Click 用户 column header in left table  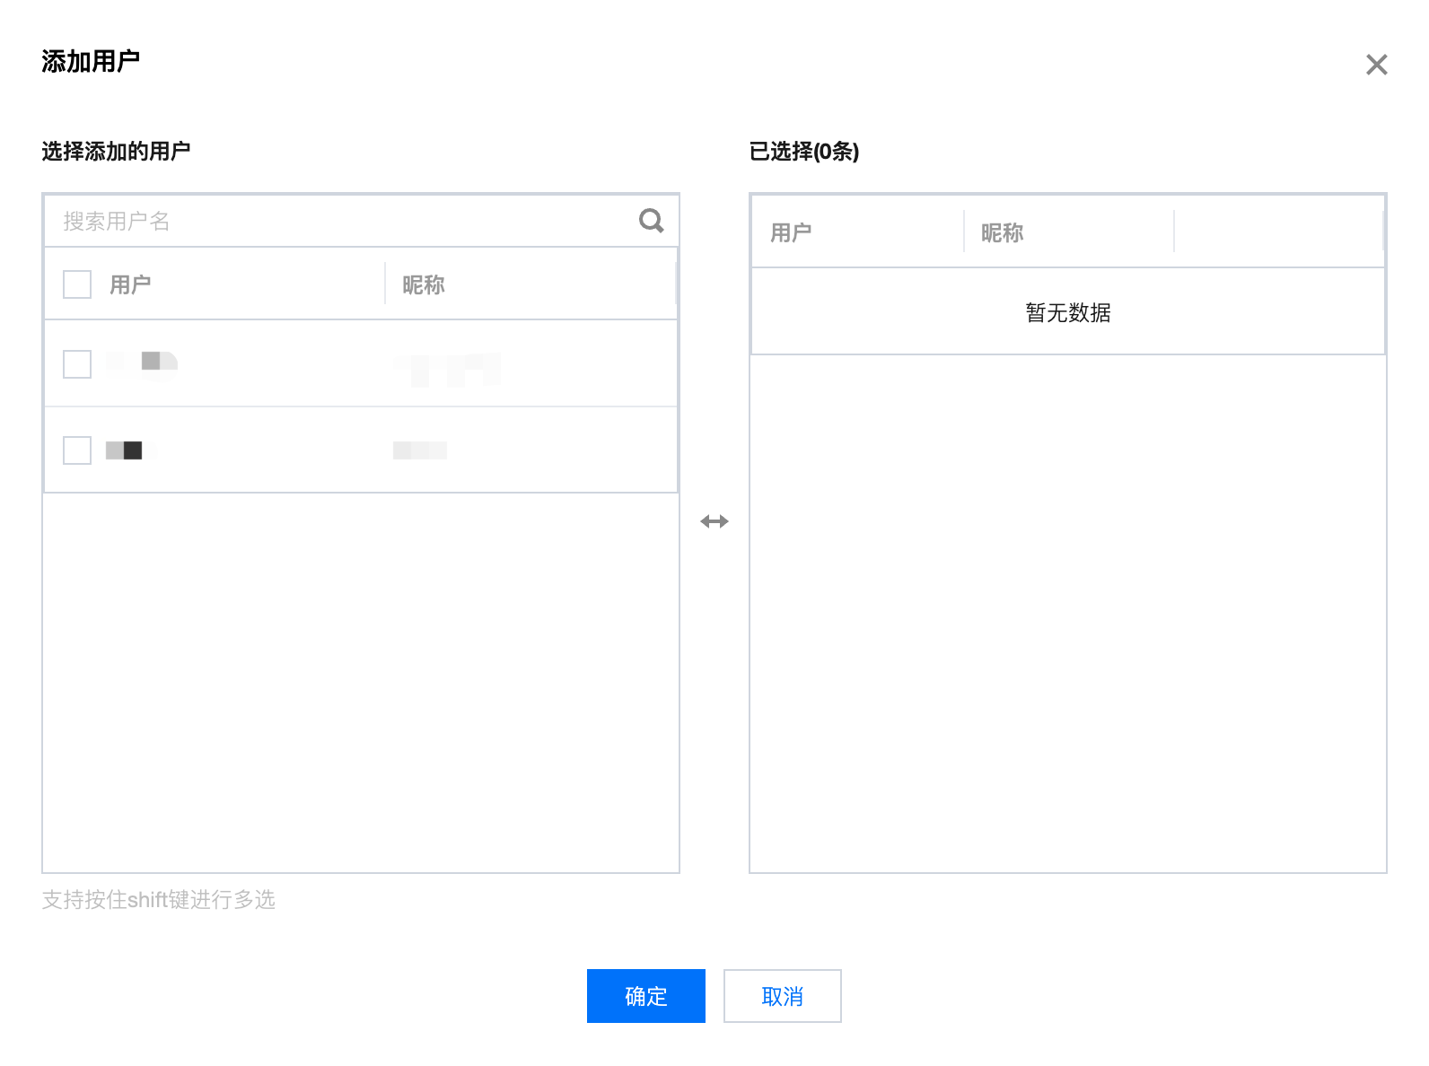point(130,285)
